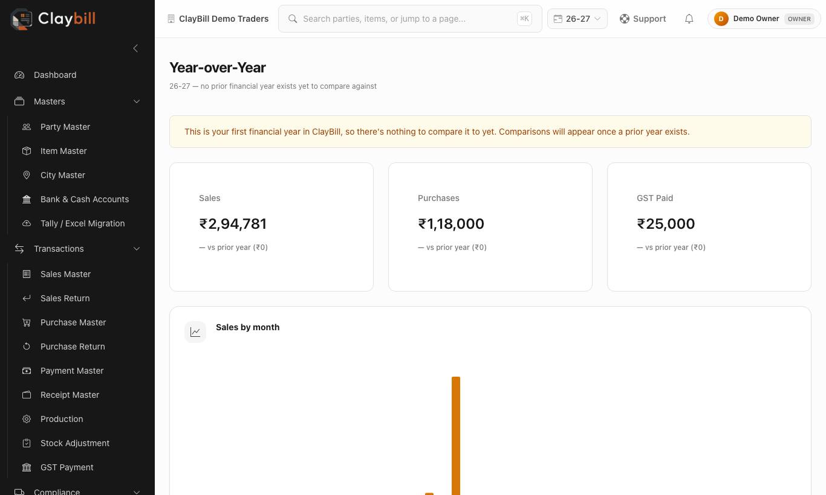Click the Sales Return arrow icon

pyautogui.click(x=27, y=298)
